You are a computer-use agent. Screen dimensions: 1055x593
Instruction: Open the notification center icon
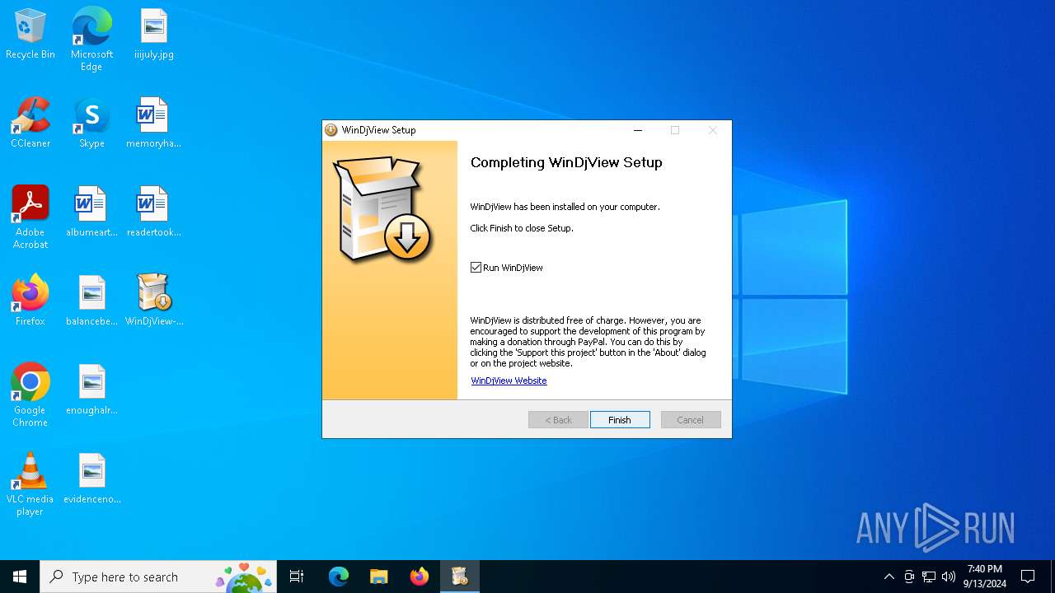1028,577
